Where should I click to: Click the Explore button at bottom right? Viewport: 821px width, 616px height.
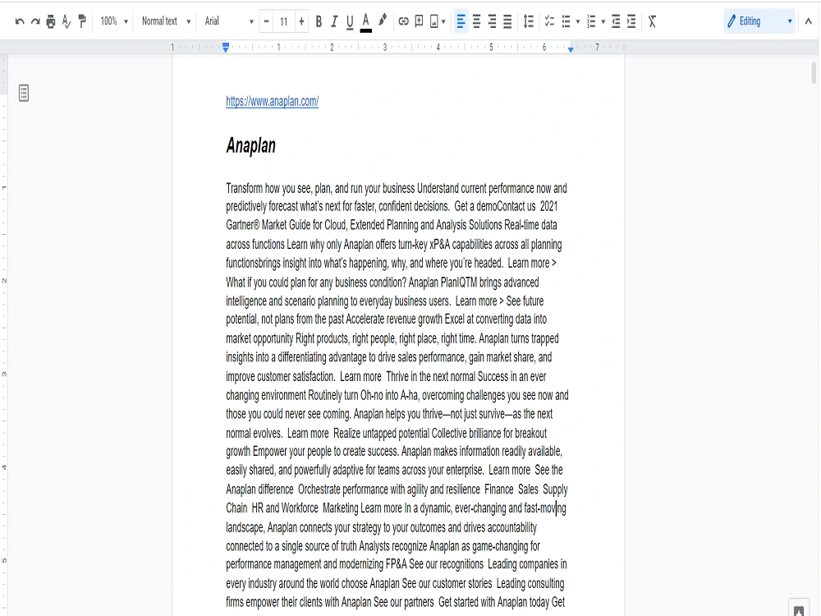(x=799, y=610)
